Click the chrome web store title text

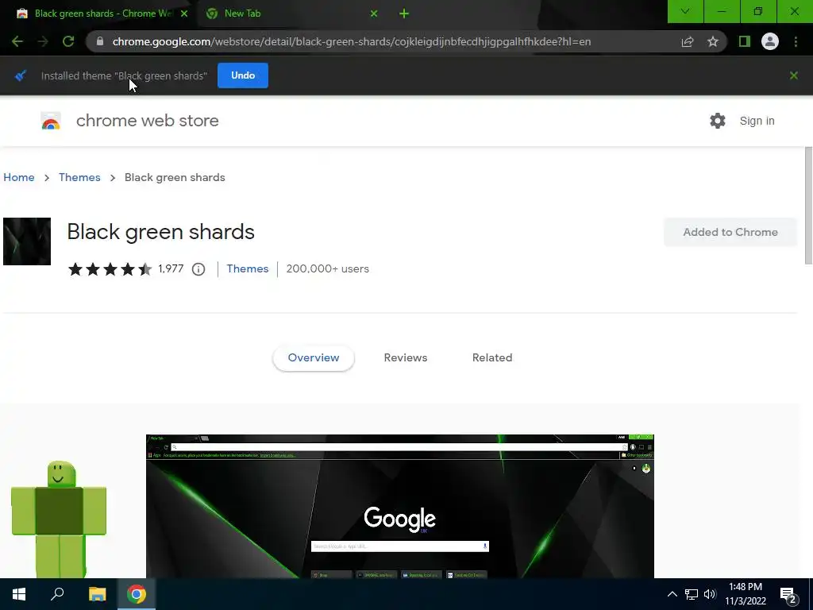[147, 121]
